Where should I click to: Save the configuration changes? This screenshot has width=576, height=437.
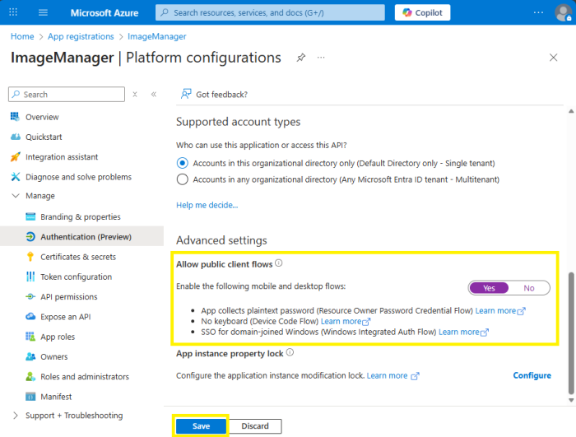click(x=201, y=426)
